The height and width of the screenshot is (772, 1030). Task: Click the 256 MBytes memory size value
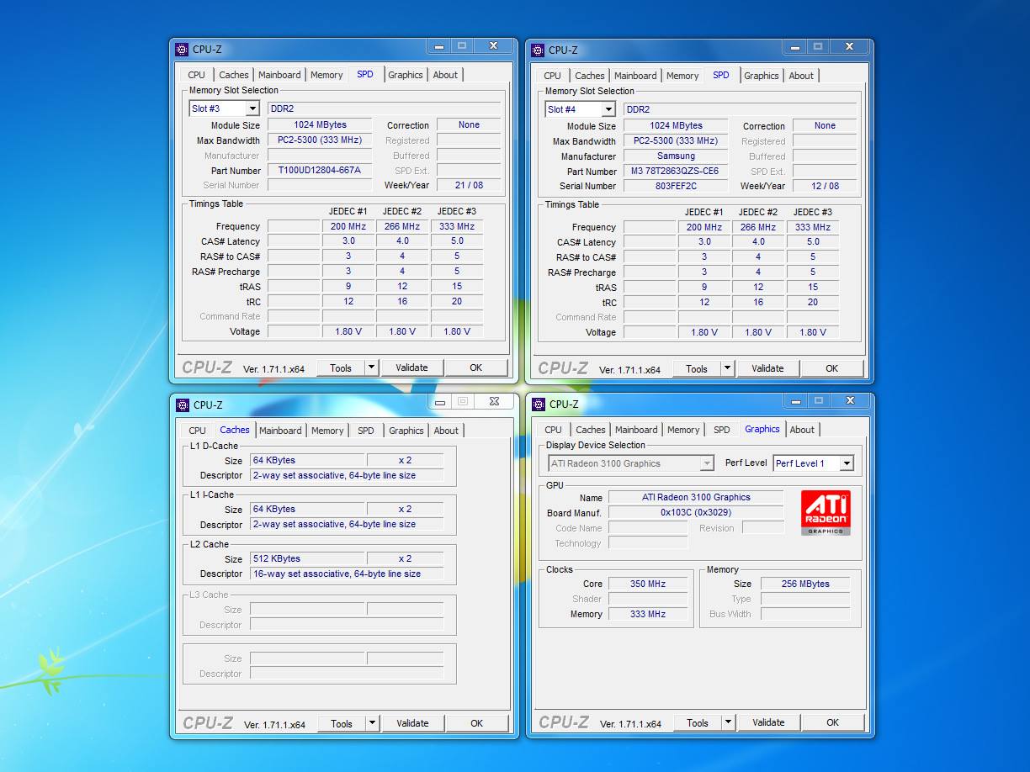805,584
